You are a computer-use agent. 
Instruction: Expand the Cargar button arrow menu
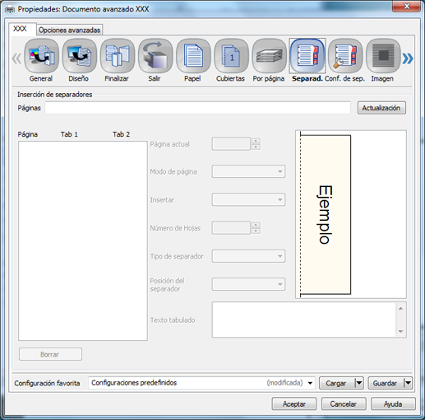pos(359,383)
